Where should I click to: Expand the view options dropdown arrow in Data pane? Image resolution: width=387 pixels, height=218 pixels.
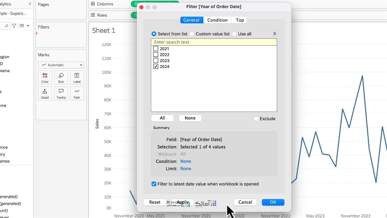click(28, 26)
